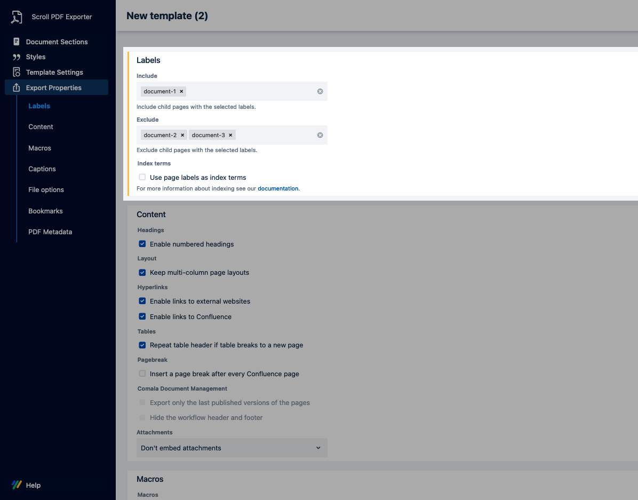
Task: Go to Macros section in sidebar
Action: tap(40, 148)
